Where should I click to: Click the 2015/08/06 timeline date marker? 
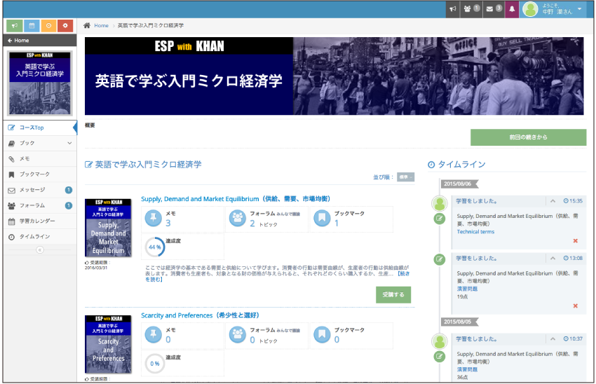[x=459, y=184]
